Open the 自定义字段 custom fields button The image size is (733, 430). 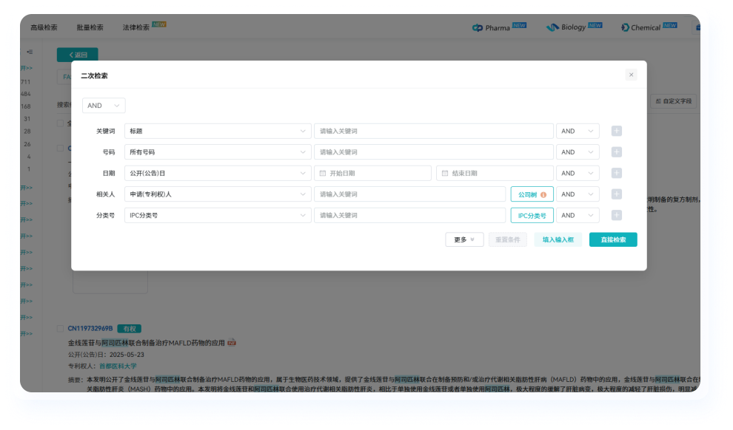pyautogui.click(x=674, y=100)
